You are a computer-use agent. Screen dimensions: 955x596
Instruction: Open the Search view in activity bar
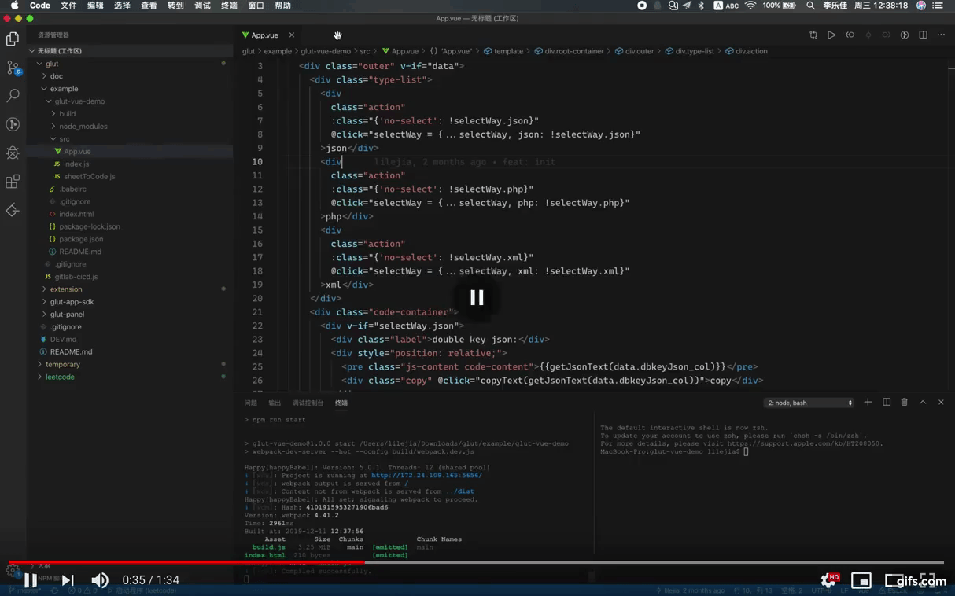pos(13,96)
